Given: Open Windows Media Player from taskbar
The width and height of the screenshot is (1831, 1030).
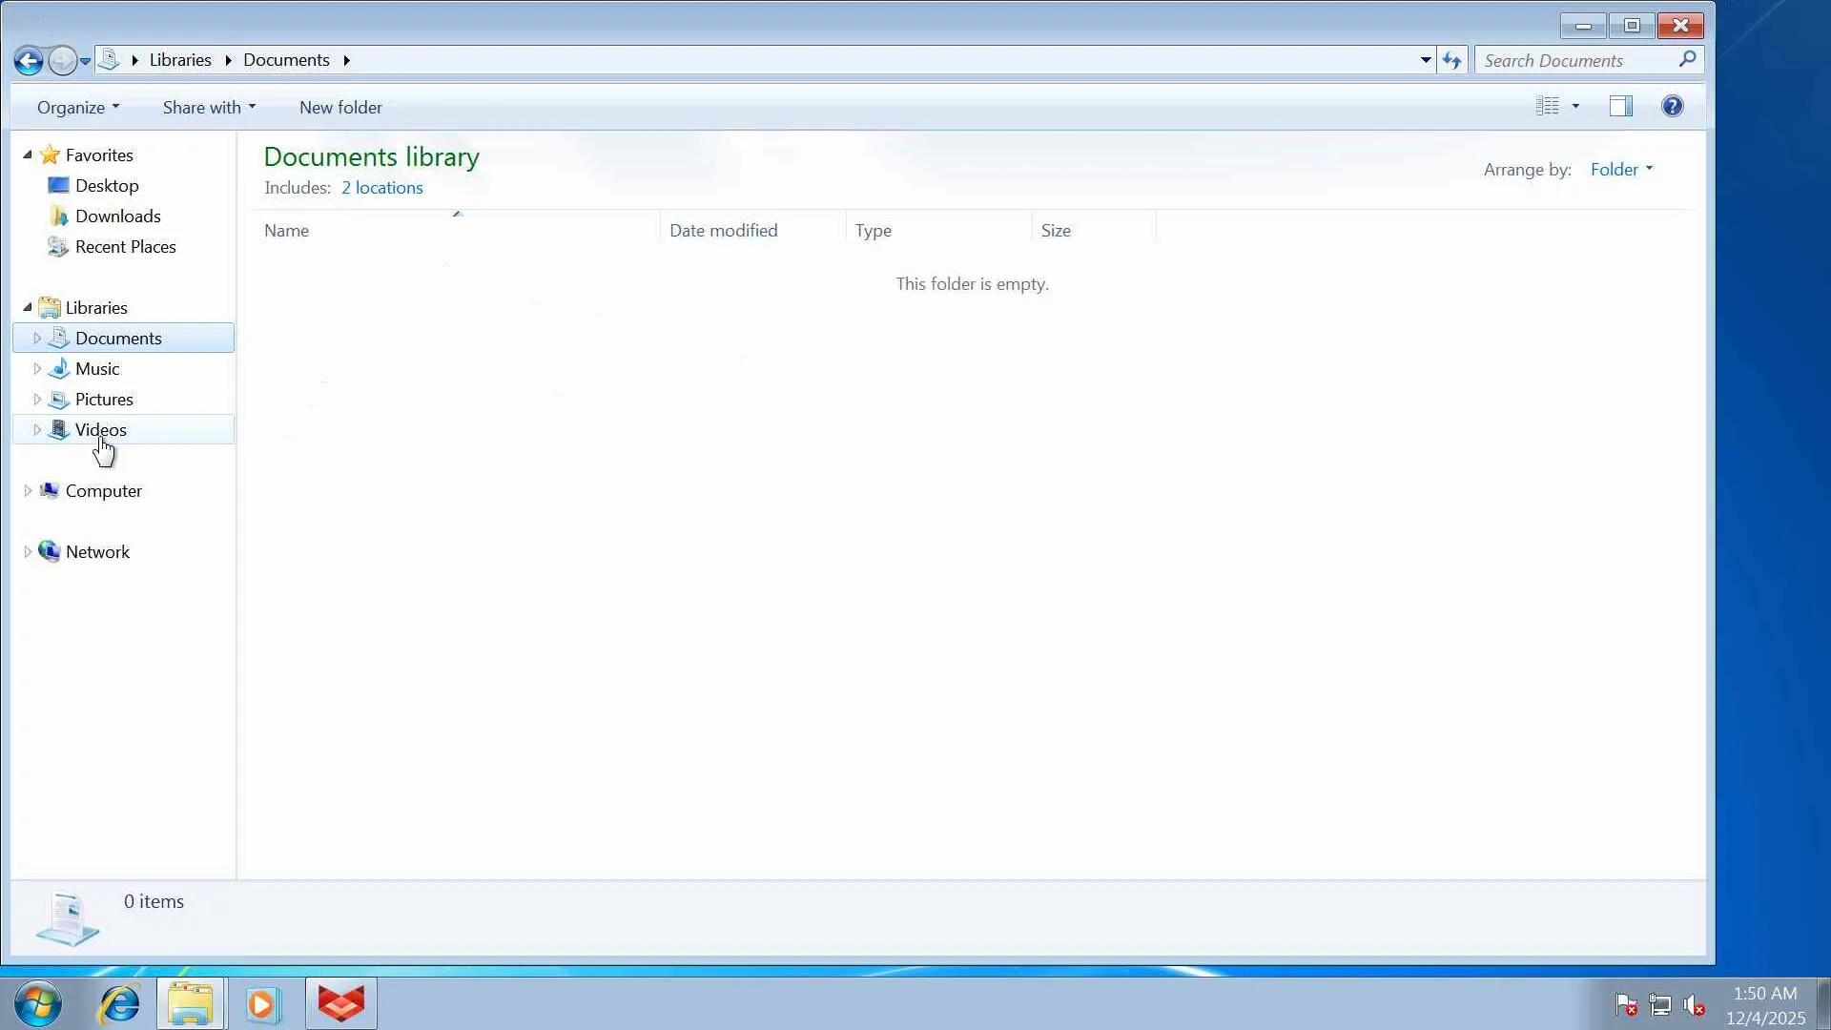Looking at the screenshot, I should [262, 1004].
